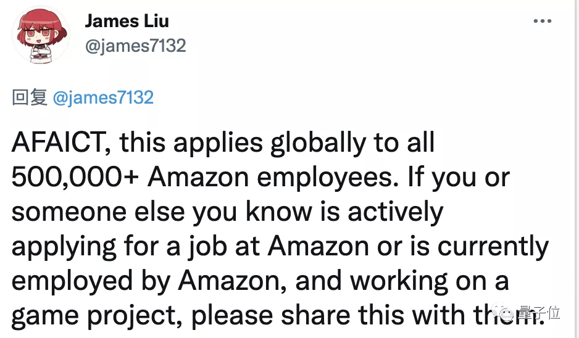Select the 500,000+ figure in the tweet
This screenshot has height=338, width=579.
pyautogui.click(x=75, y=178)
